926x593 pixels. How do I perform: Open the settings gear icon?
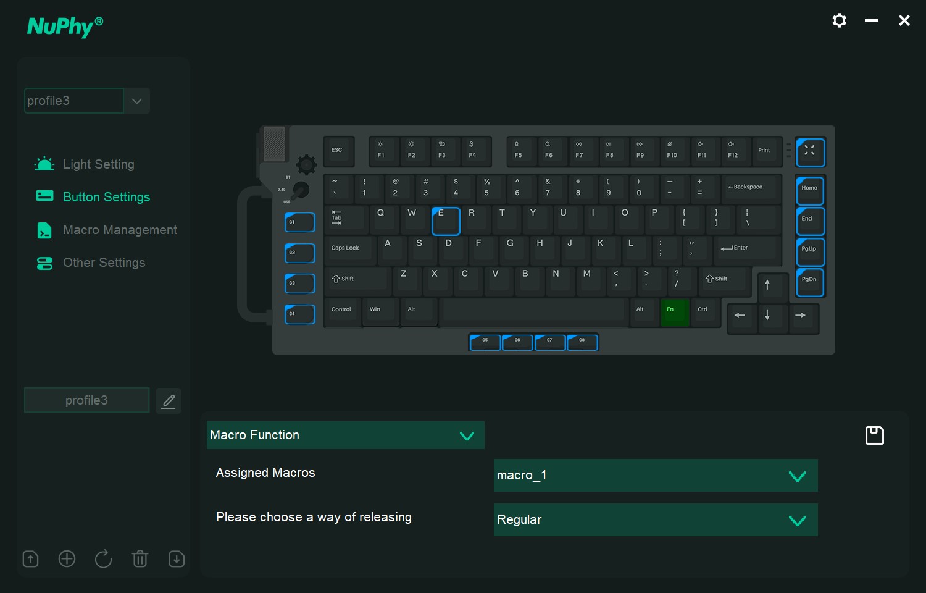coord(839,20)
